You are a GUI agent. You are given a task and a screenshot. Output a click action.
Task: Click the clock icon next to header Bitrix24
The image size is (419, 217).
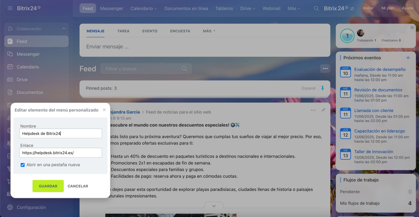(x=347, y=7)
